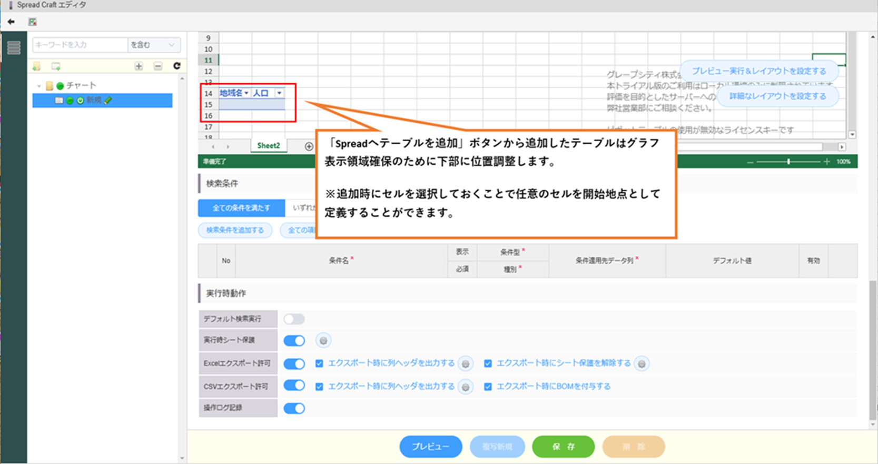Collapse all tree nodes with minus icon

click(158, 66)
